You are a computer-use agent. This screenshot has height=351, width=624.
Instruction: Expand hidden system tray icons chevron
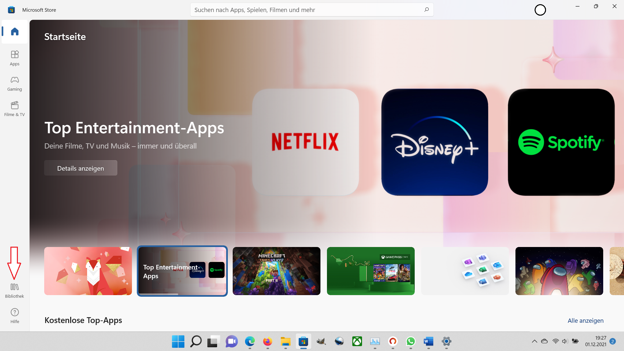tap(534, 341)
